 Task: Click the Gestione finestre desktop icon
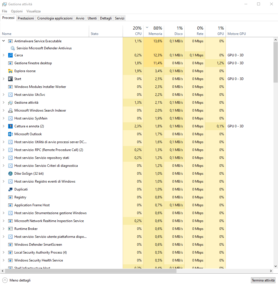coord(10,63)
